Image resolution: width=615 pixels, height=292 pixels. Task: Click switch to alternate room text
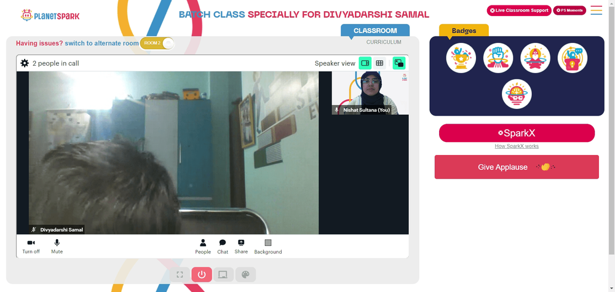(x=101, y=43)
